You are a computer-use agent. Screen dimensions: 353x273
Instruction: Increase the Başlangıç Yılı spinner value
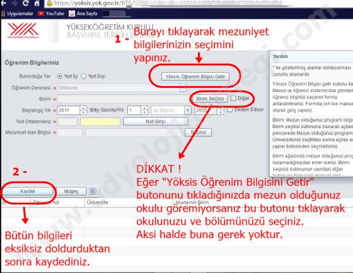[84, 108]
